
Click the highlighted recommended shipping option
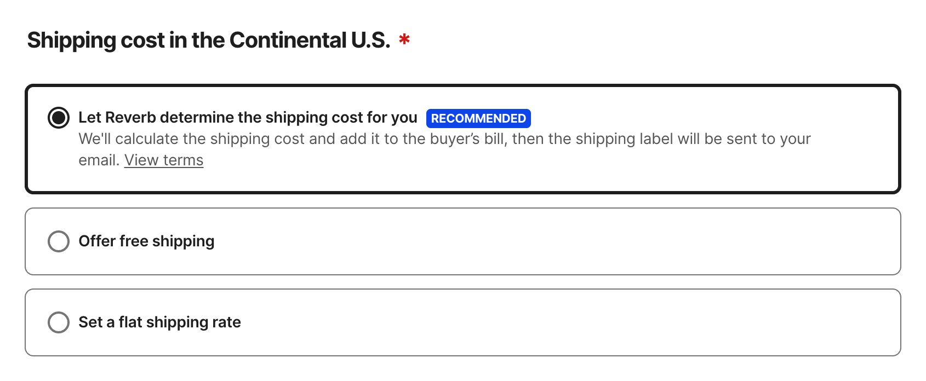coord(463,138)
